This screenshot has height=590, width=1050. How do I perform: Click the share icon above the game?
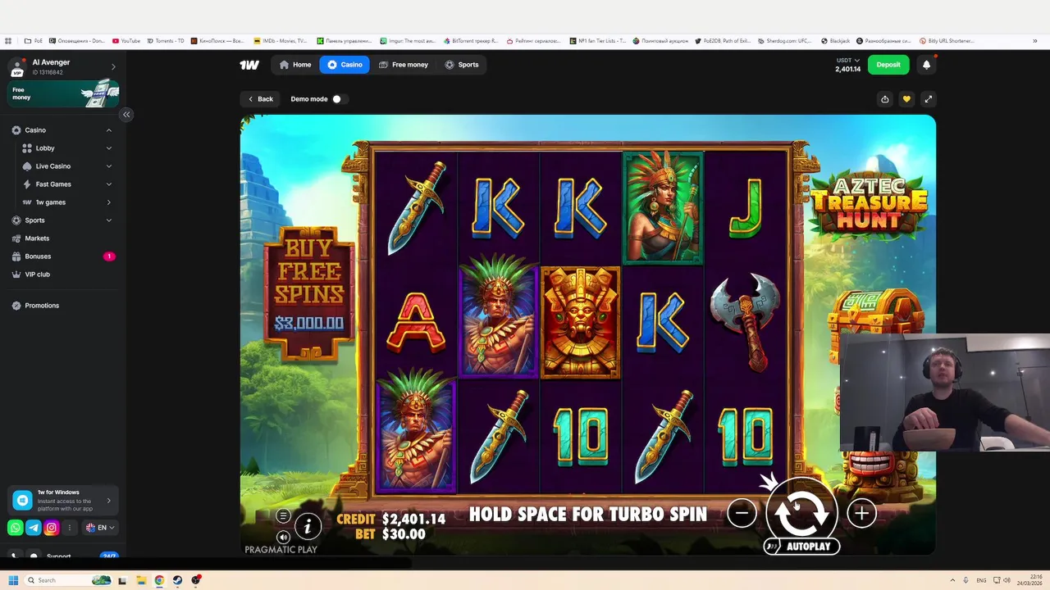click(885, 99)
